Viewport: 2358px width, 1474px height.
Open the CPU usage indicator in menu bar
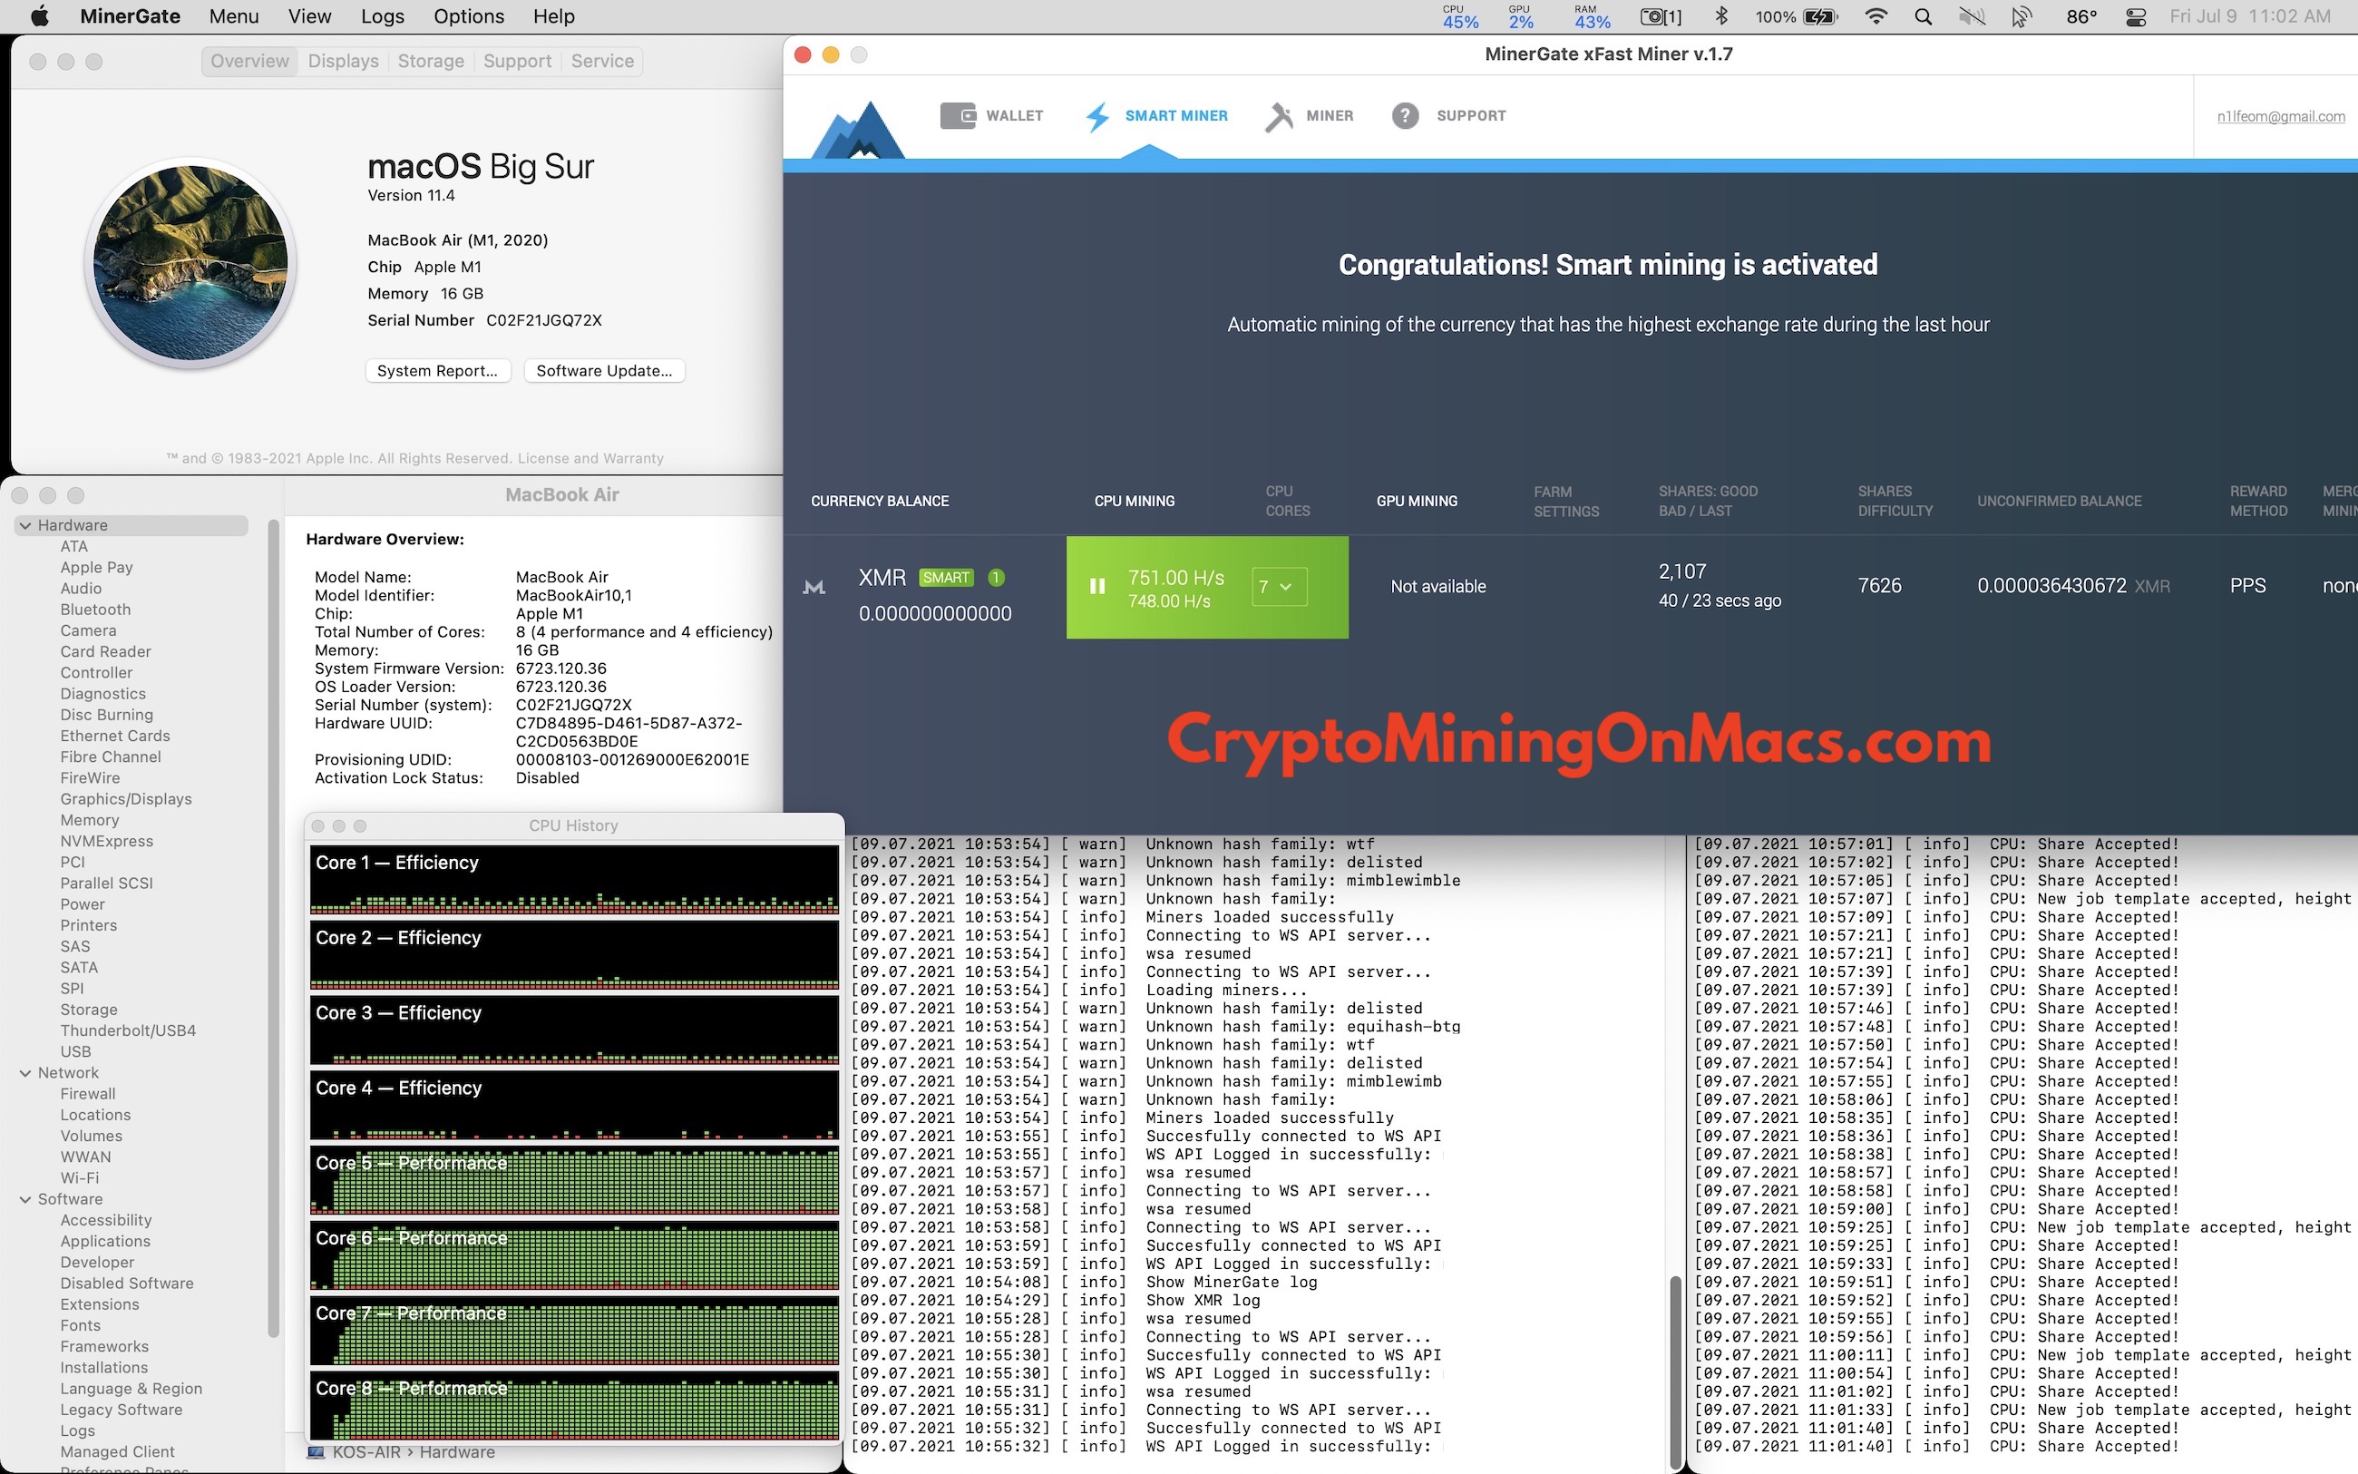tap(1459, 16)
